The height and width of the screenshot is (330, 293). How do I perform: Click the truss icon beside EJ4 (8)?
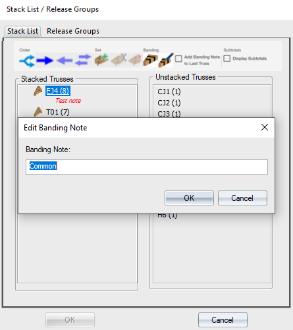38,91
